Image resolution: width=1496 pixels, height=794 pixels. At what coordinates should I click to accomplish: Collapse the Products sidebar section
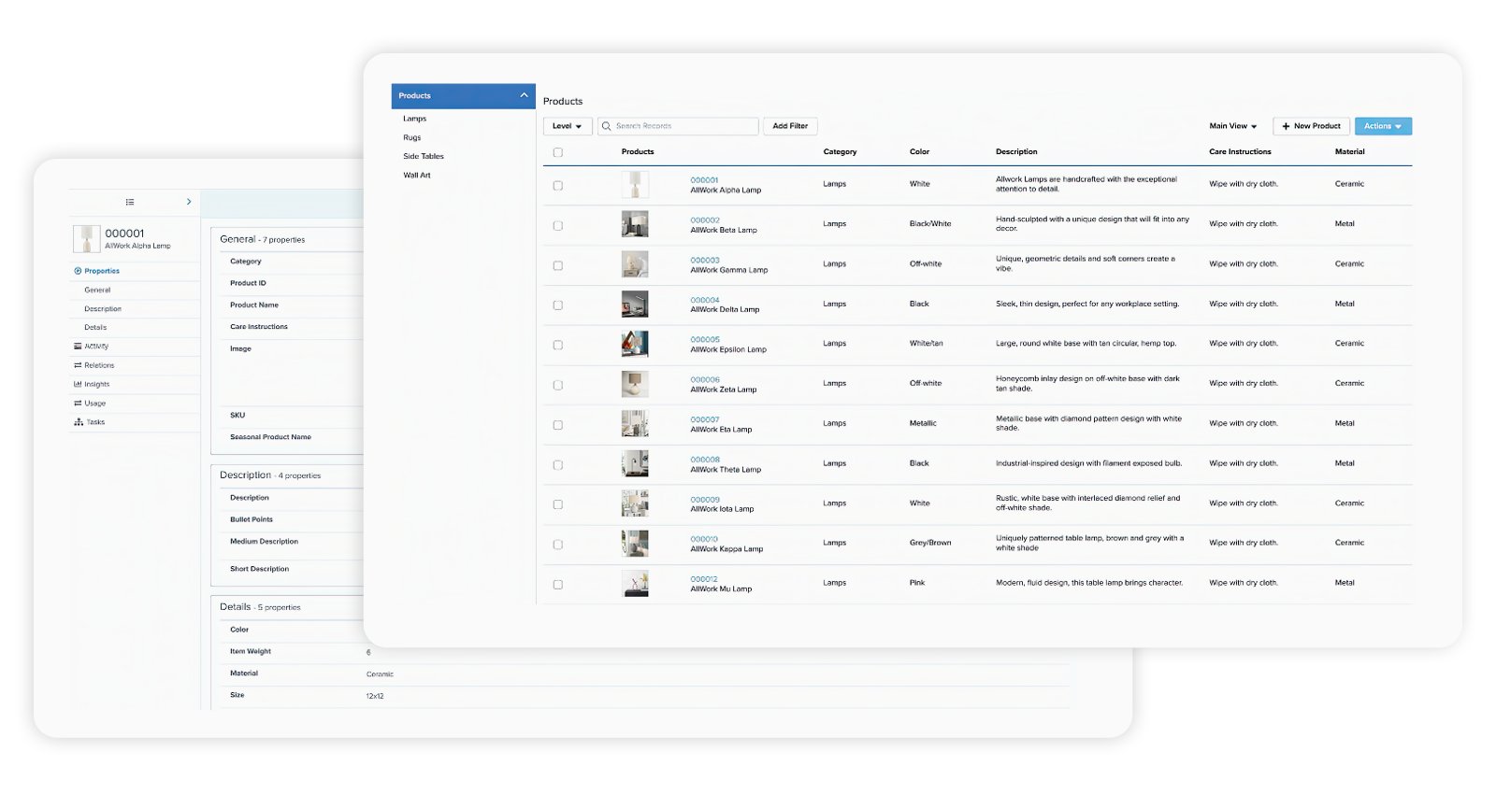pyautogui.click(x=524, y=95)
